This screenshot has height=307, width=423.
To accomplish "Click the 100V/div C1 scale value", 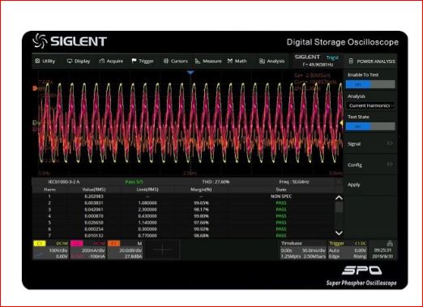I will tap(58, 250).
